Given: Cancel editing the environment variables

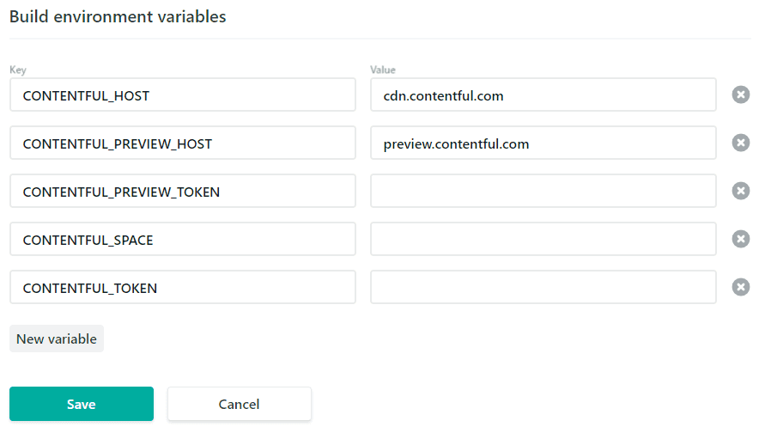Looking at the screenshot, I should [240, 404].
